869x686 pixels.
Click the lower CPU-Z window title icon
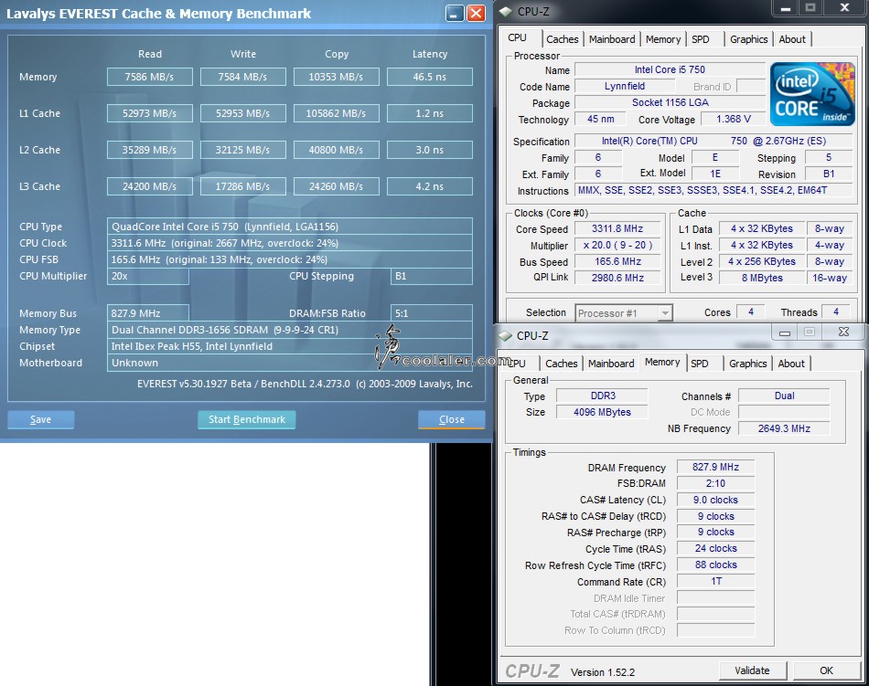tap(505, 335)
